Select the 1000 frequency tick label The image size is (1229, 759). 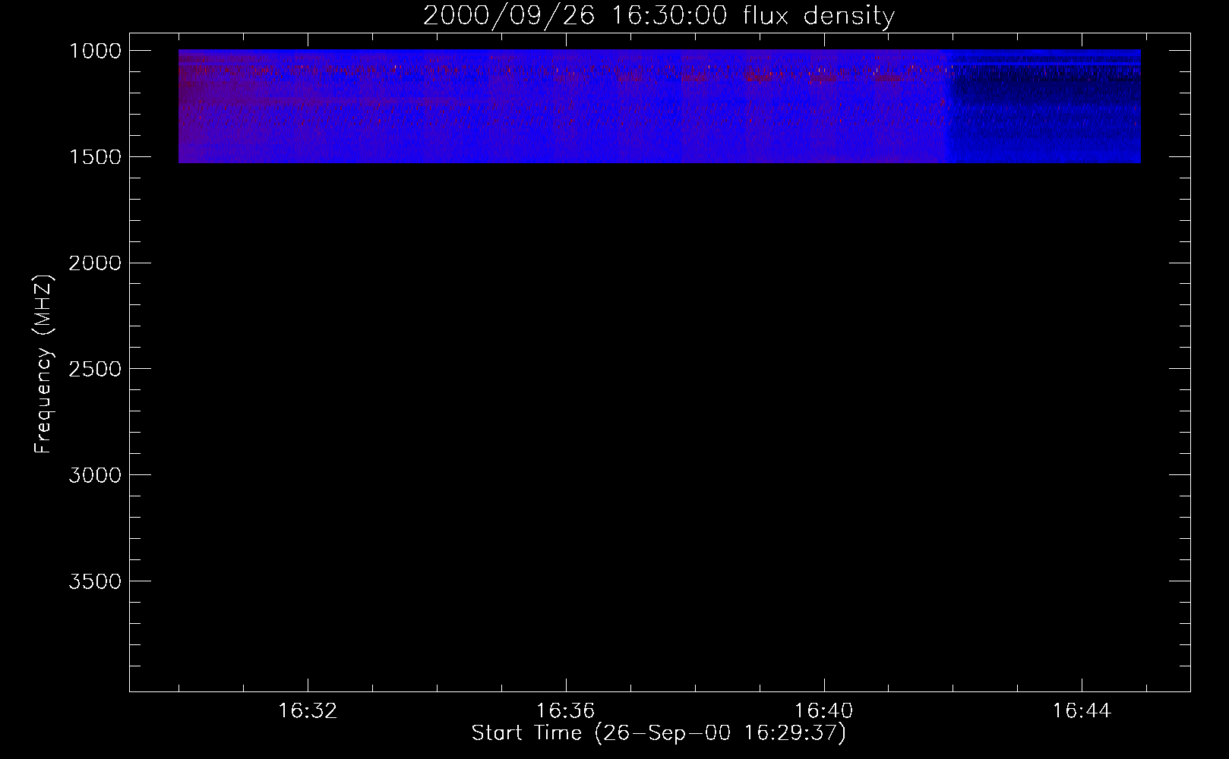coord(95,51)
